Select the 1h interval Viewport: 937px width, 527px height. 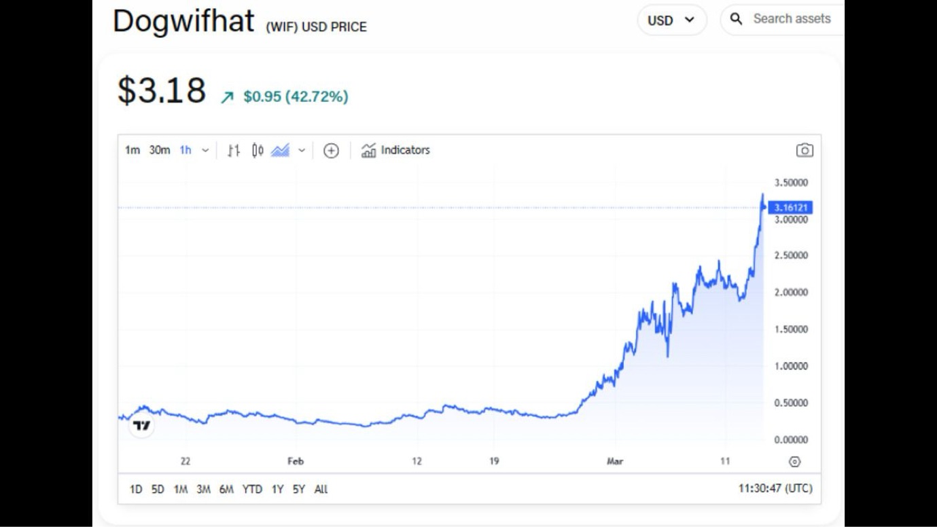(x=185, y=151)
